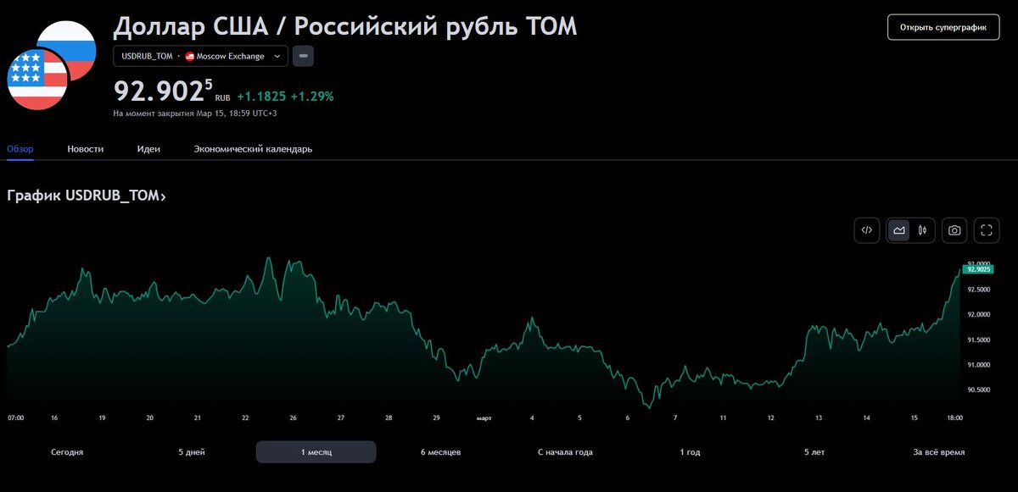Click the Moscow Exchange badge icon

click(188, 56)
